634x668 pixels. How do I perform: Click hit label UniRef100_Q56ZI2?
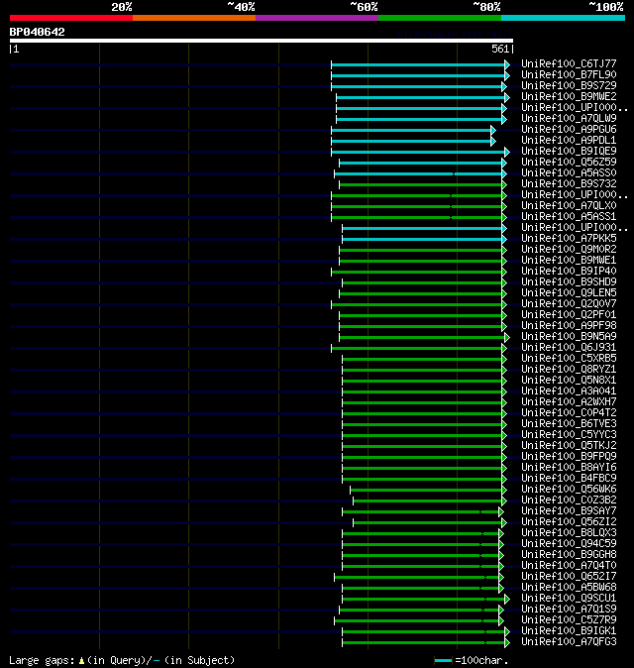click(x=569, y=522)
